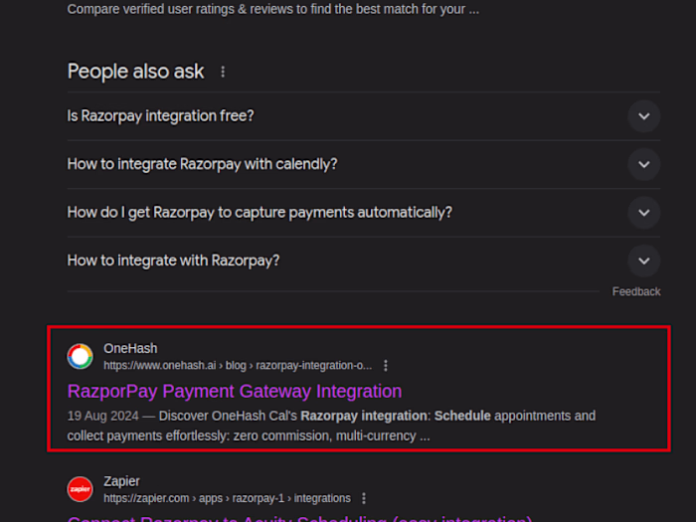
Task: Click the Zapier site favicon
Action: (x=80, y=489)
